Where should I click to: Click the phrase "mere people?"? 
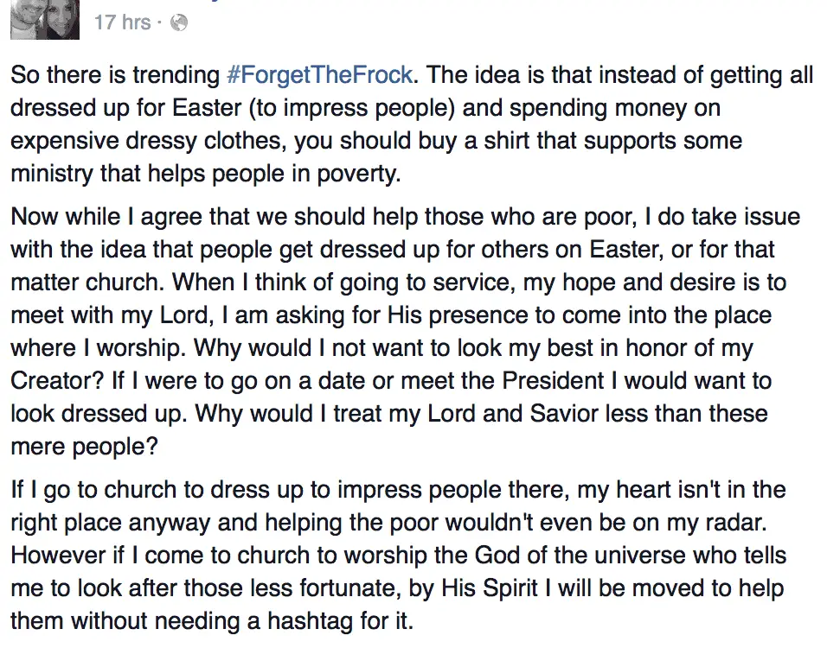[85, 447]
